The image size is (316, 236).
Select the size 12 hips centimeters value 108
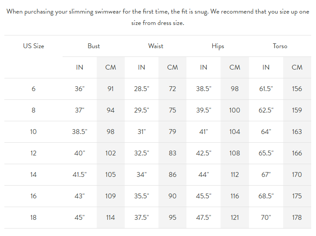pos(235,153)
